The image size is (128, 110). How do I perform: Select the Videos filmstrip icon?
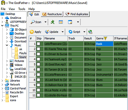click(12, 65)
